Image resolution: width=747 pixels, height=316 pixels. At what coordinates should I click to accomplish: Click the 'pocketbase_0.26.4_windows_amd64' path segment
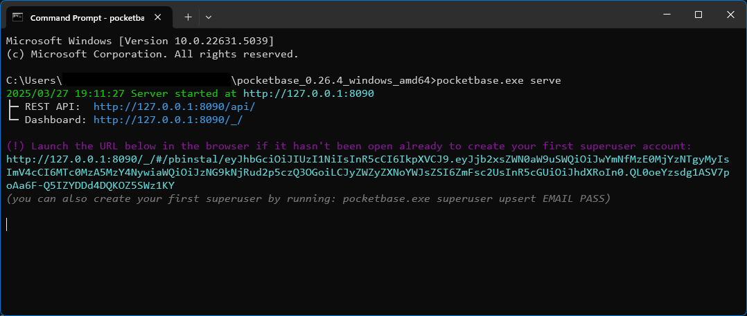point(333,81)
